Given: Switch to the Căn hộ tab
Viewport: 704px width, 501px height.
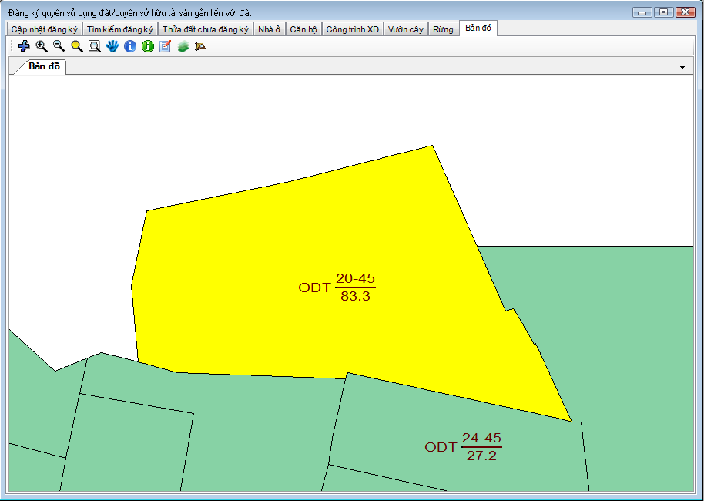Looking at the screenshot, I should (x=303, y=28).
